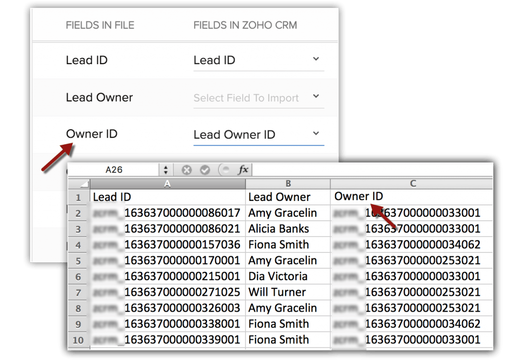Image resolution: width=506 pixels, height=363 pixels.
Task: Click the Will Turner cell
Action: 288,292
